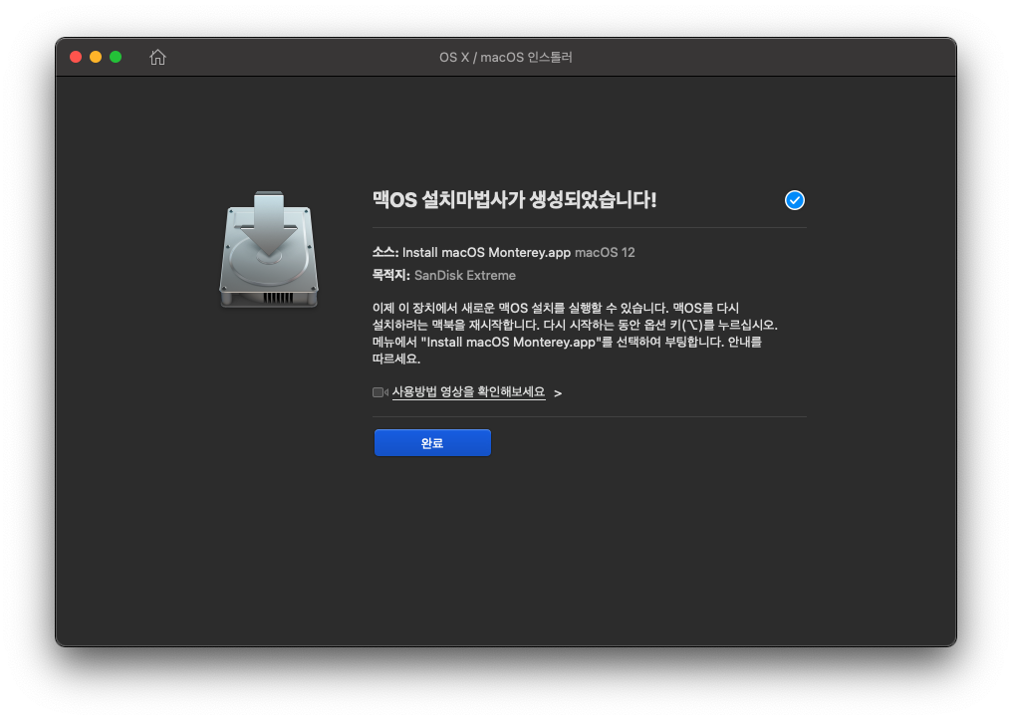Click the macOS 12 version label
The height and width of the screenshot is (720, 1012).
click(x=605, y=252)
